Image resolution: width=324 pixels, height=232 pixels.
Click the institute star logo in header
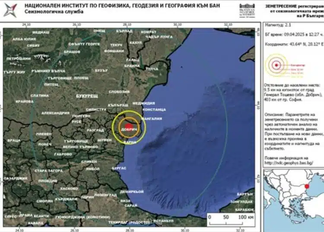pos(10,10)
